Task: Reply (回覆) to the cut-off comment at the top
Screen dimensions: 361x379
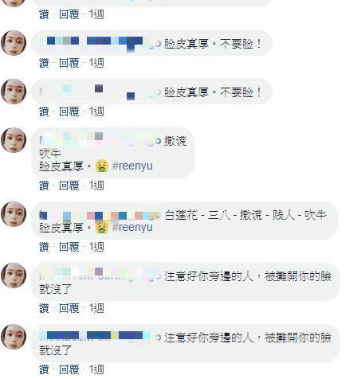Action: tap(69, 14)
